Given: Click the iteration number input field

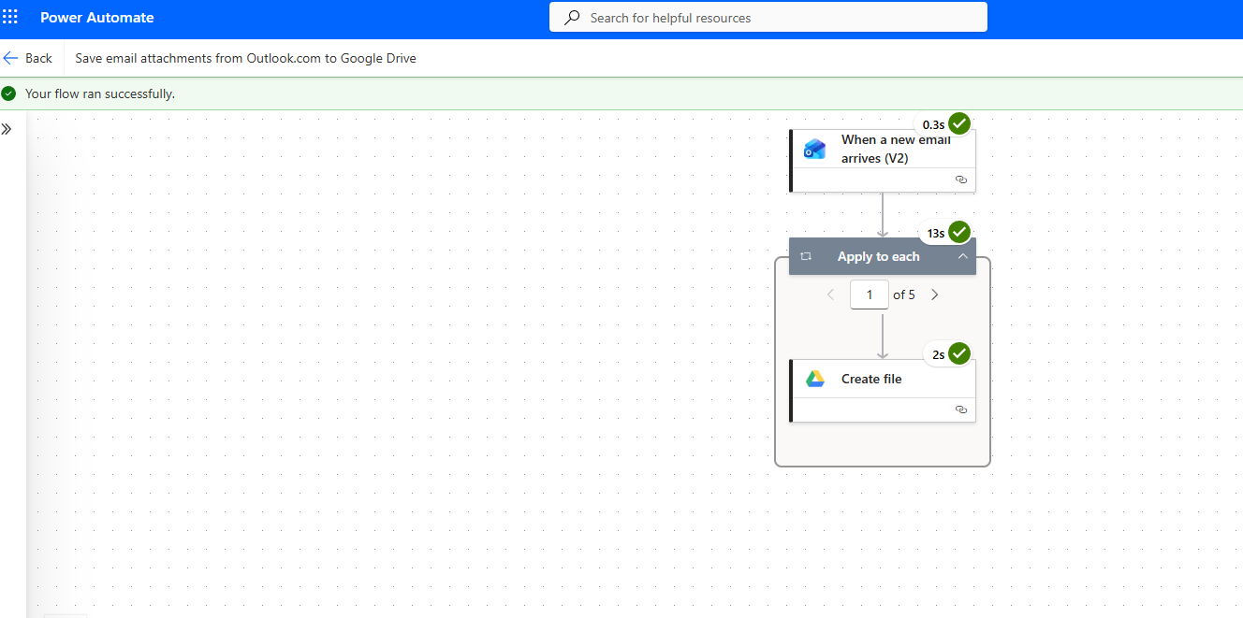Looking at the screenshot, I should [x=869, y=295].
